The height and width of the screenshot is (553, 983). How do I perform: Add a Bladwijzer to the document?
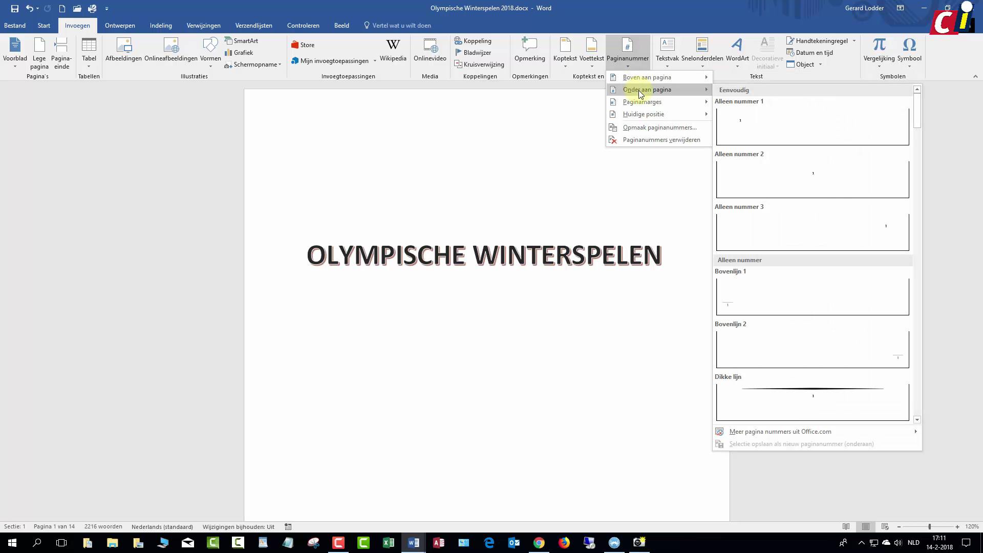pos(477,52)
